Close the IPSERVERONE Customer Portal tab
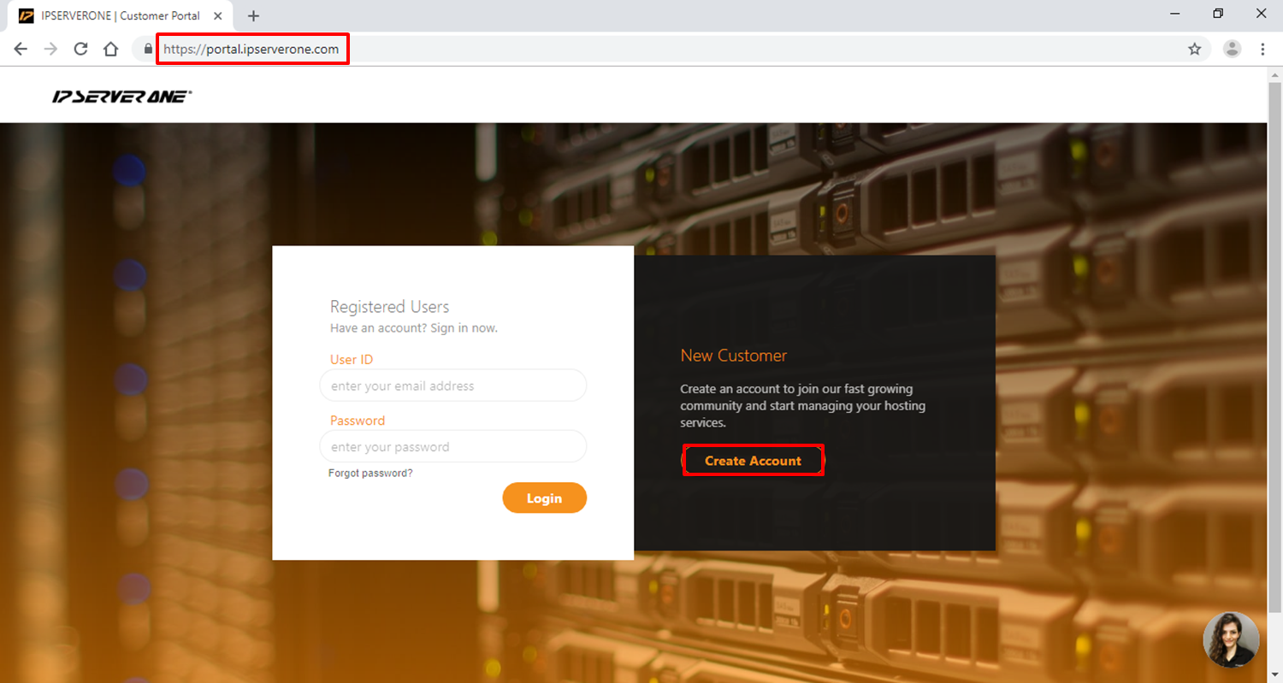The image size is (1283, 683). 218,16
